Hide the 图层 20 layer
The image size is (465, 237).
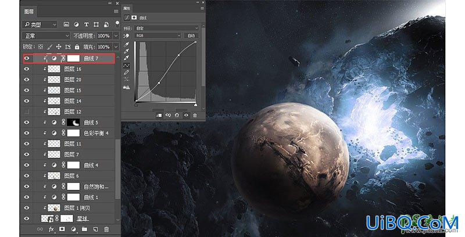(27, 80)
